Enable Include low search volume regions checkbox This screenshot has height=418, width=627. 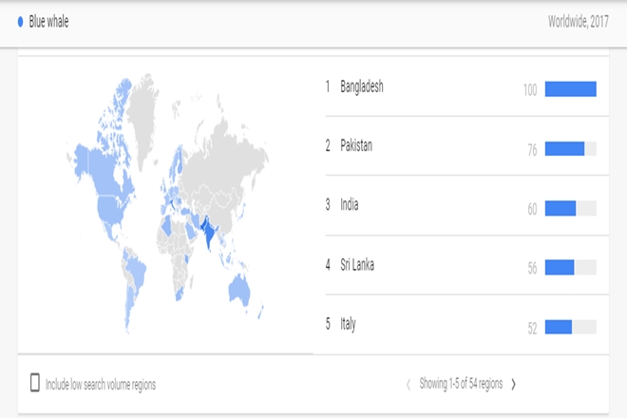(35, 383)
